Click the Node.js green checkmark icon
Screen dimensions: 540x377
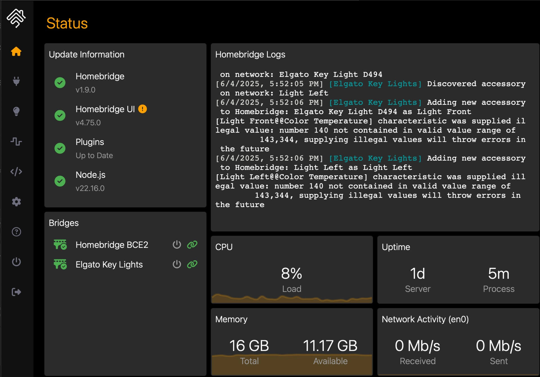pos(60,181)
